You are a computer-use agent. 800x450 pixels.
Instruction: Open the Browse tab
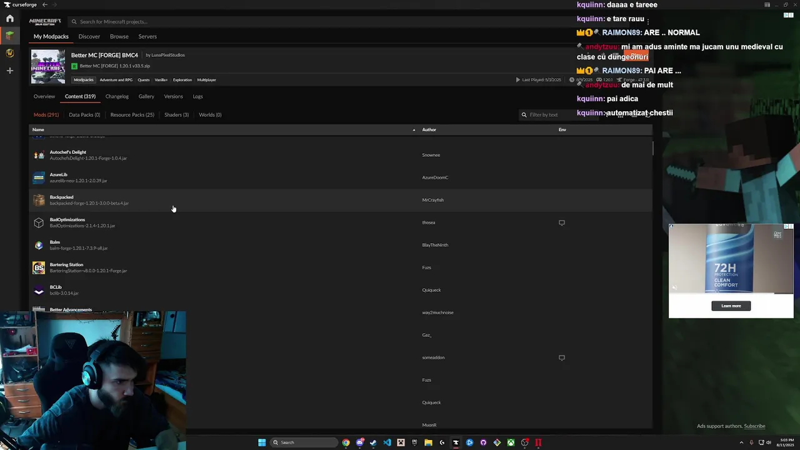(x=119, y=36)
